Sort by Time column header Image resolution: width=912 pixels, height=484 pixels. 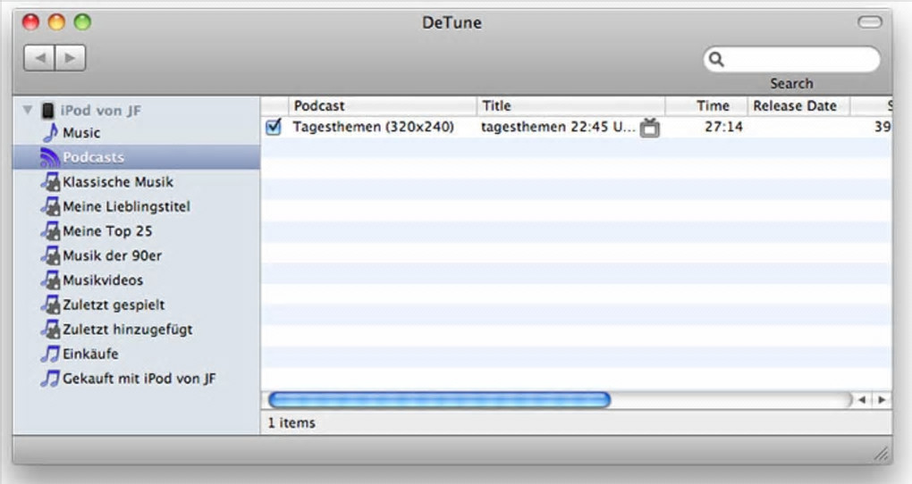pyautogui.click(x=706, y=105)
